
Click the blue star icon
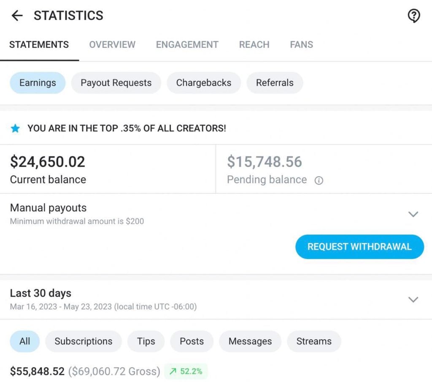point(15,128)
